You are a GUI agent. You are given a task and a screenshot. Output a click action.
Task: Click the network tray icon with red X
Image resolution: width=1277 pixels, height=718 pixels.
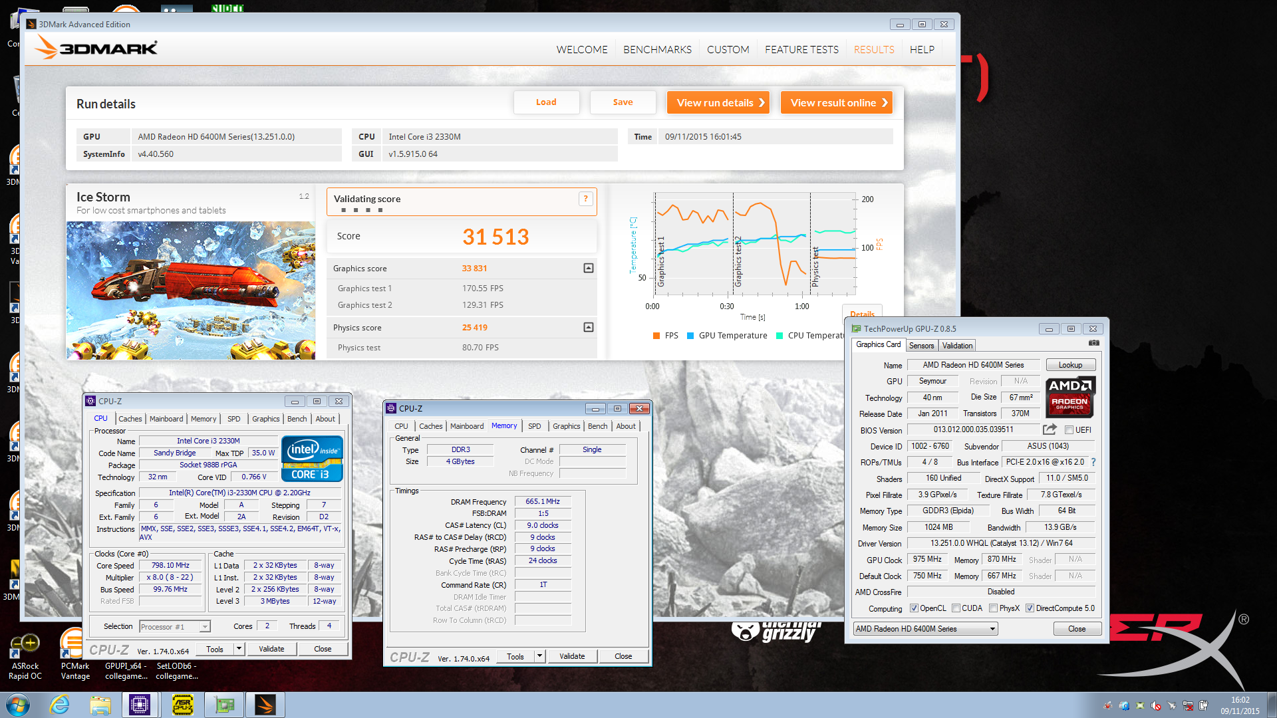point(1187,705)
